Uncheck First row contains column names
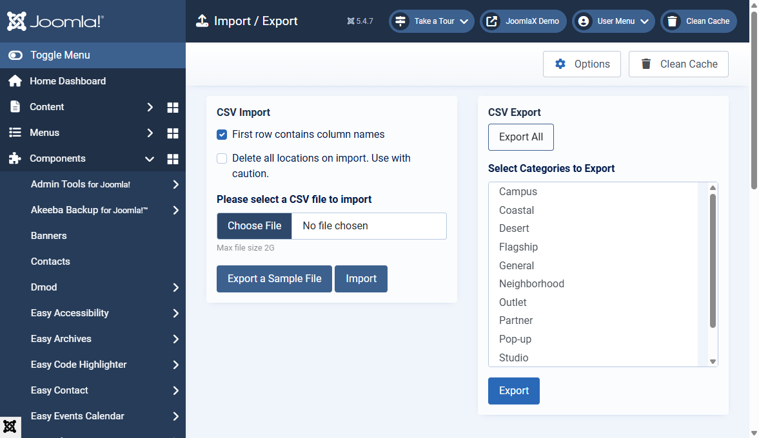Viewport: 759px width, 438px height. point(222,135)
